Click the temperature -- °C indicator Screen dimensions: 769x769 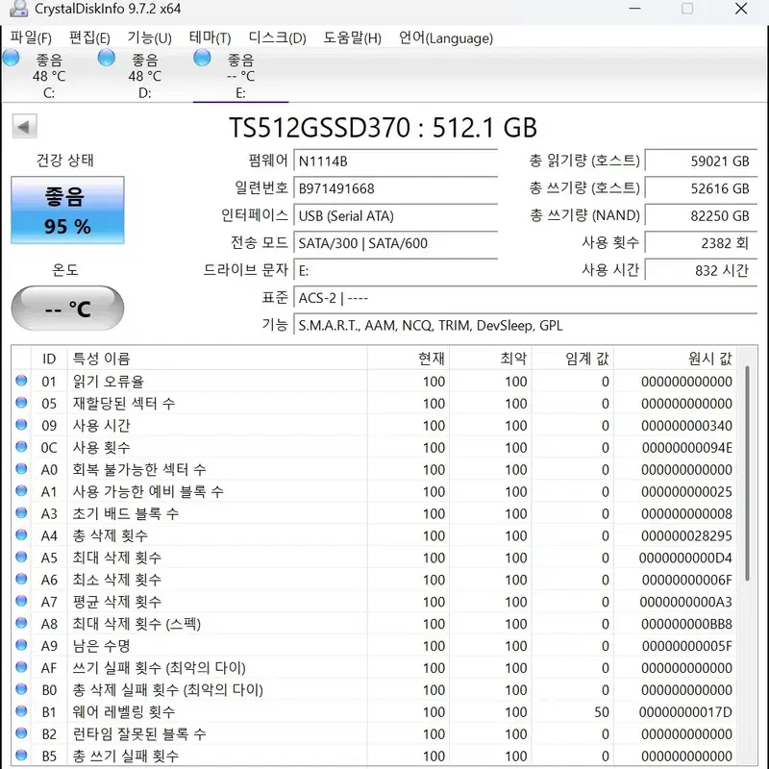pos(67,309)
